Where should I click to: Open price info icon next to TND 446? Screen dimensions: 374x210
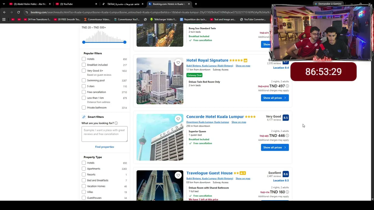point(287,136)
